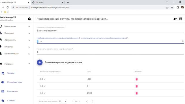The image size is (185, 104).
Task: Select the 3,5 кг row name
Action: pyautogui.click(x=43, y=93)
